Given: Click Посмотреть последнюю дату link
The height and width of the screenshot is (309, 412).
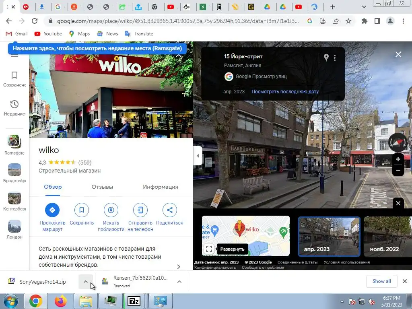Looking at the screenshot, I should [285, 92].
